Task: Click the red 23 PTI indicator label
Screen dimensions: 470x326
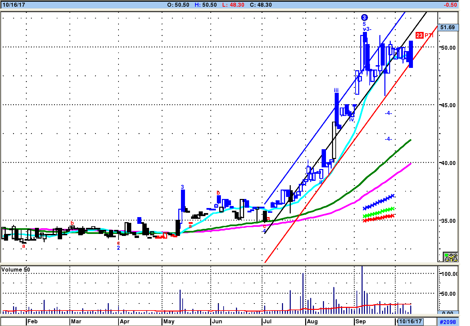Action: (x=424, y=35)
